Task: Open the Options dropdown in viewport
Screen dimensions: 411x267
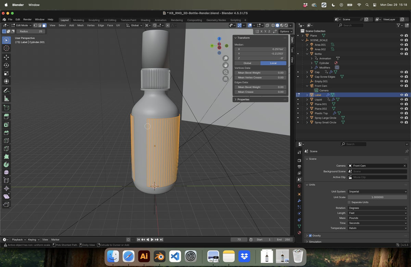Action: click(x=285, y=31)
